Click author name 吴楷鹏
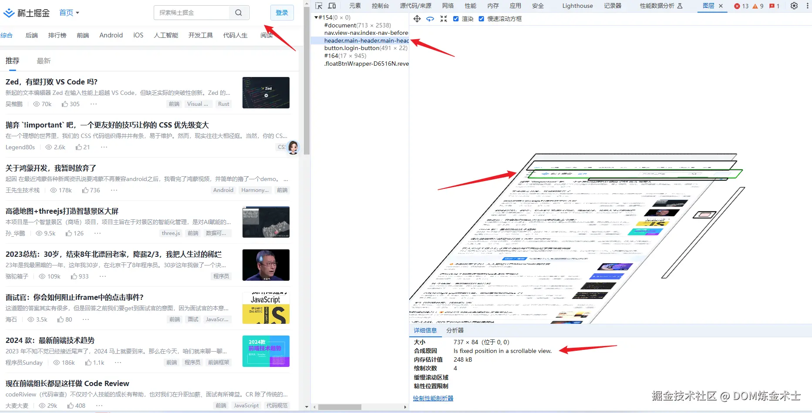812x413 pixels. click(14, 104)
